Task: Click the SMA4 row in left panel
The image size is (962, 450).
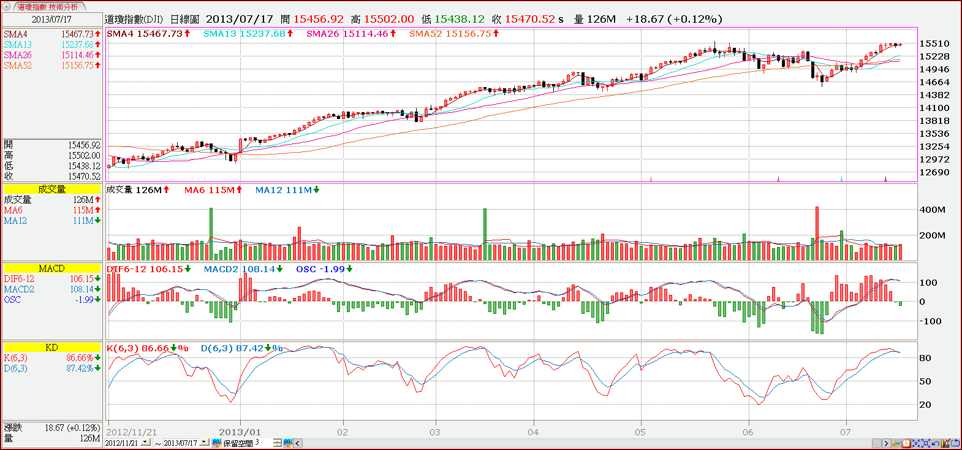Action: 52,34
